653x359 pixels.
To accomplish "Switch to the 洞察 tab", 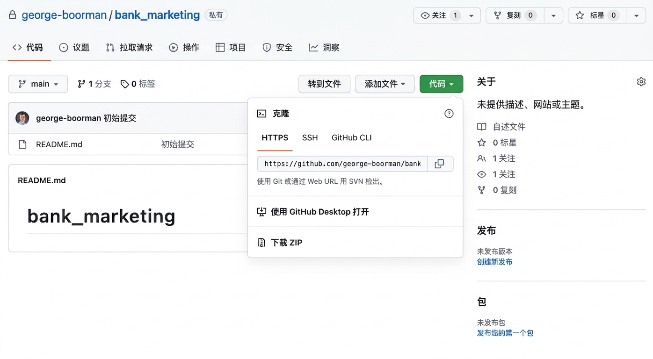I will coord(324,47).
